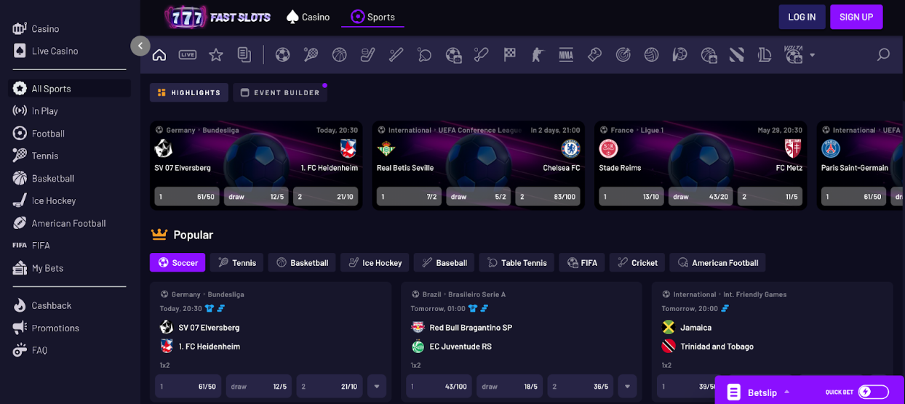
Task: Switch to the Sports top tab
Action: (372, 17)
